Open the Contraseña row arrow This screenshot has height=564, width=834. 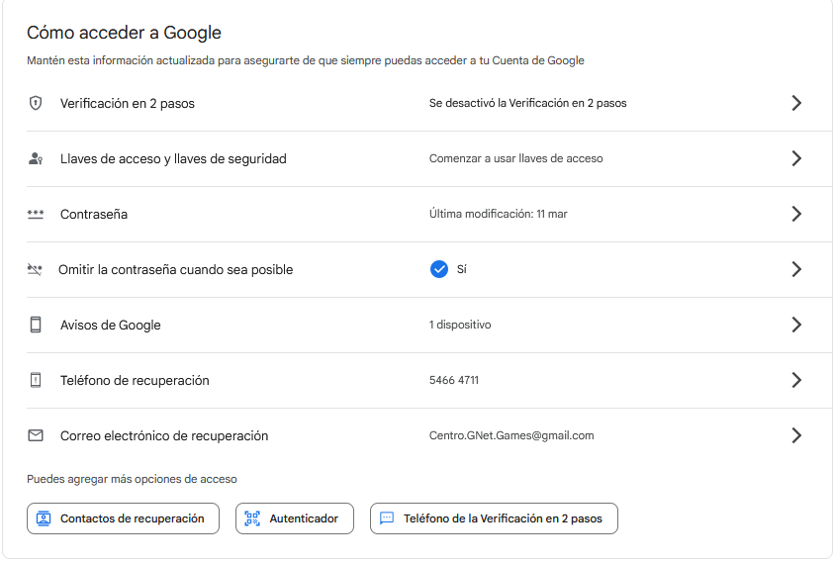click(796, 214)
